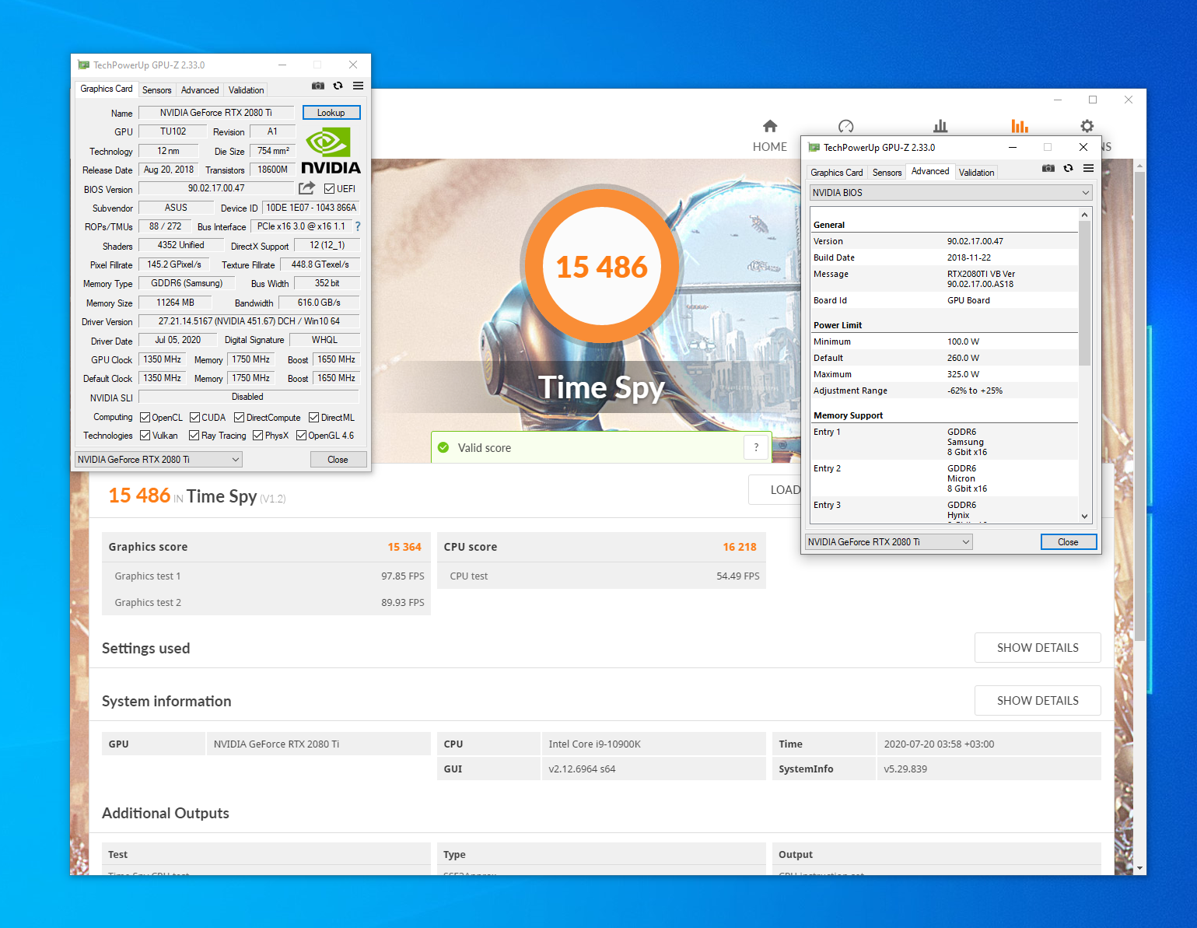
Task: Click the NVIDIA logo in GPU-Z
Action: pos(331,151)
